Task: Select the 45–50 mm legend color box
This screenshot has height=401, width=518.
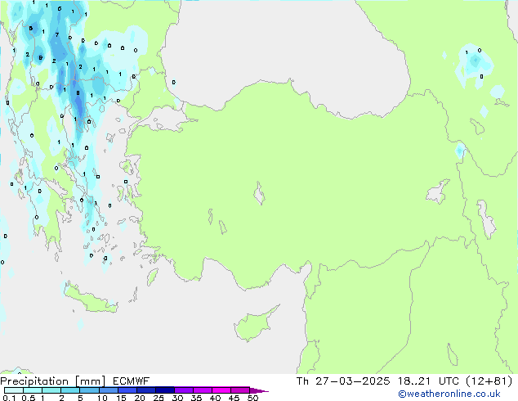Action: 240,390
